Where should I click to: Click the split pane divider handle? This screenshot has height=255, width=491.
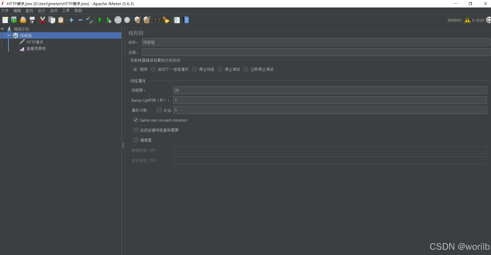pyautogui.click(x=123, y=145)
